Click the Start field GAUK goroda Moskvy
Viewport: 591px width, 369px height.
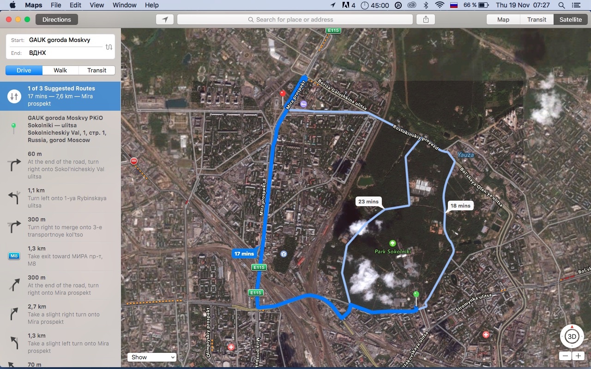(x=60, y=40)
